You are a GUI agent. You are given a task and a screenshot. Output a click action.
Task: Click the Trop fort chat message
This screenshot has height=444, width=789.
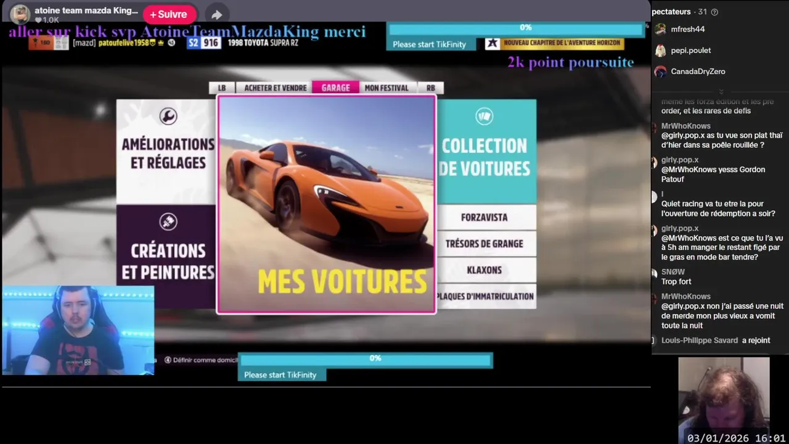pos(676,282)
